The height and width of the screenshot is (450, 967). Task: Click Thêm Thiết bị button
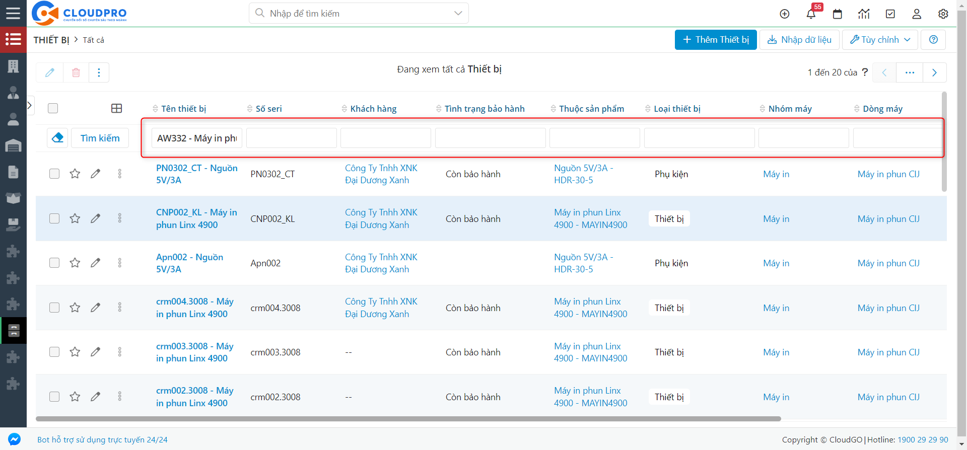click(x=716, y=40)
